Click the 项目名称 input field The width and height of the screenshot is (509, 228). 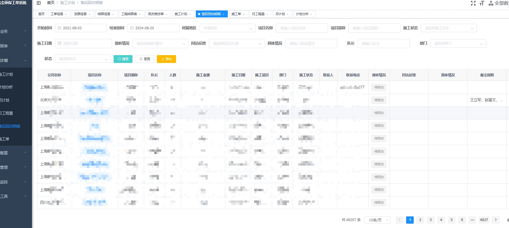pos(302,28)
